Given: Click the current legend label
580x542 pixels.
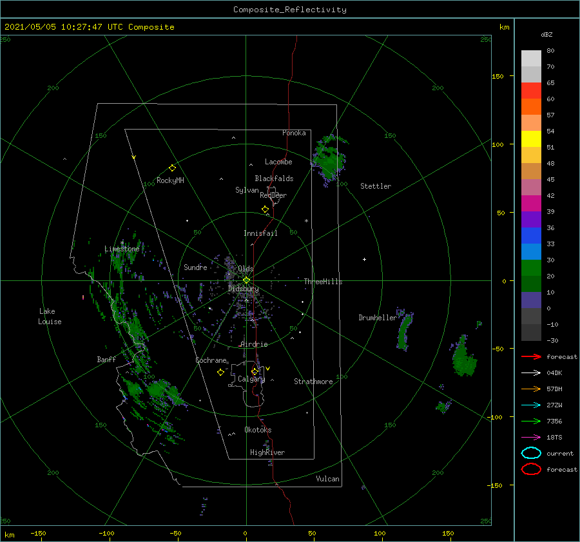Looking at the screenshot, I should click(x=560, y=453).
